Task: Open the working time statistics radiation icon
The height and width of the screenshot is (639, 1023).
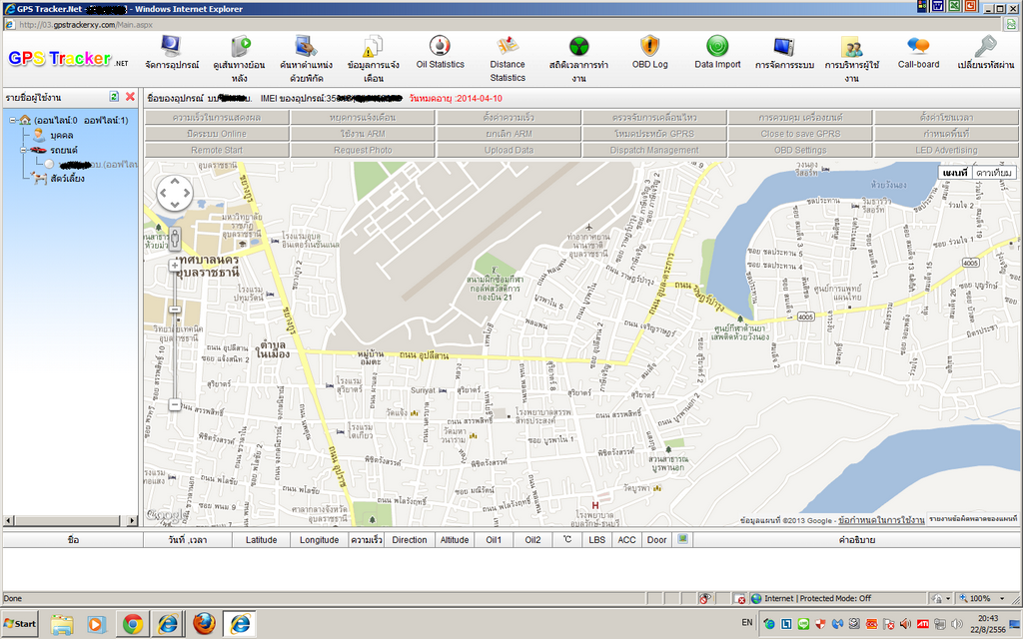Action: 578,46
